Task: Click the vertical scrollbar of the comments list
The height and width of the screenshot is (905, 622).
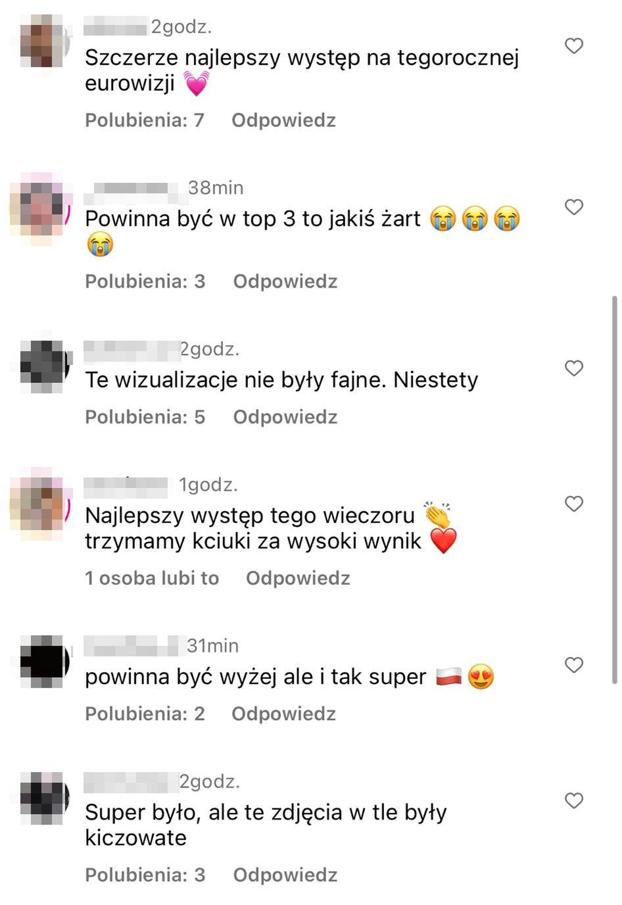Action: [x=615, y=489]
